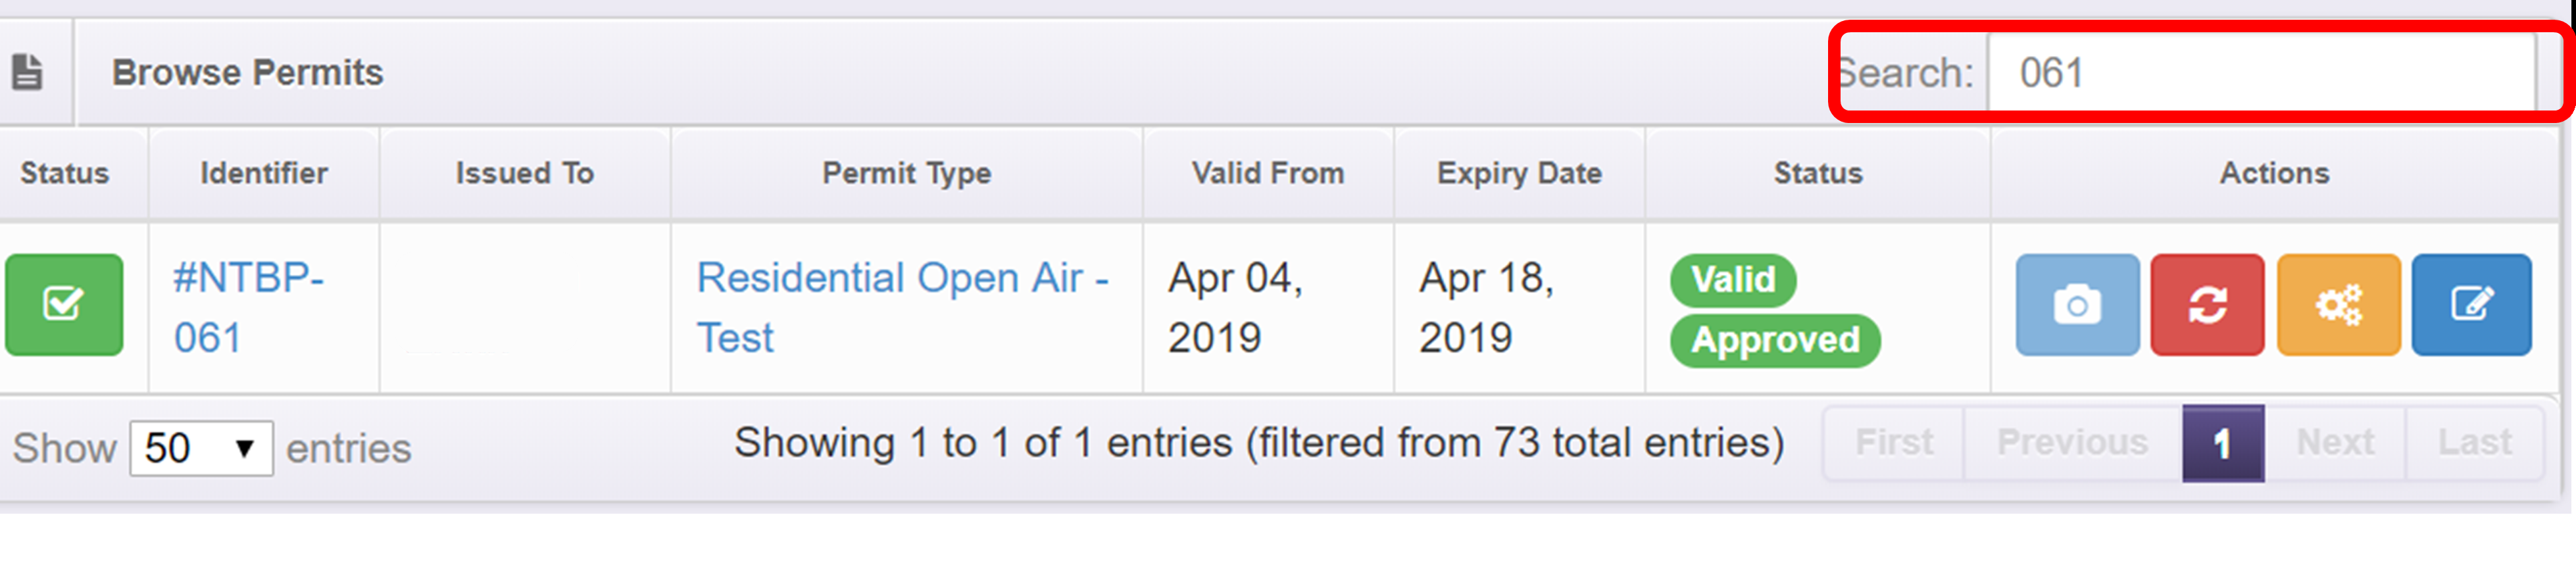The width and height of the screenshot is (2576, 565).
Task: Click the red refresh action button
Action: [x=2207, y=304]
